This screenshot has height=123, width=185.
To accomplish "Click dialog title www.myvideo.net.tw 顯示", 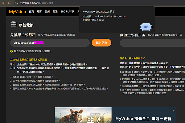I will (x=99, y=12).
